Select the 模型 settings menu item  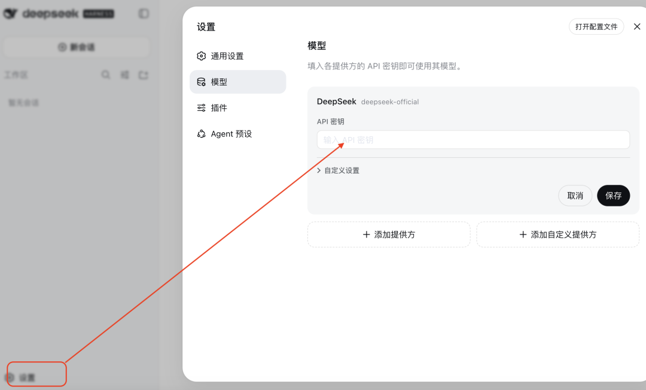(x=237, y=82)
